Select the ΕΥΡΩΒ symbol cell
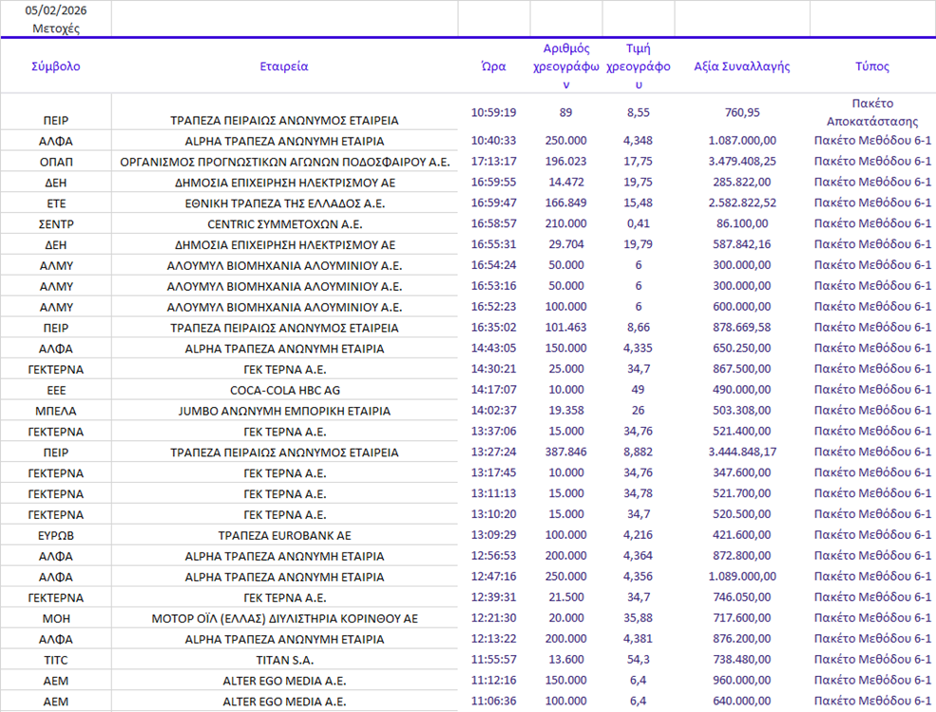Image resolution: width=936 pixels, height=712 pixels. click(x=55, y=536)
